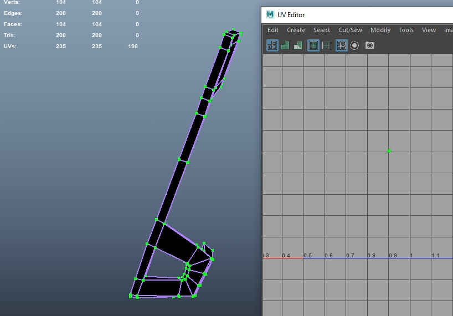Screen dimensions: 453x316
Task: Toggle shell borders icon in UV Editor
Action: [326, 45]
